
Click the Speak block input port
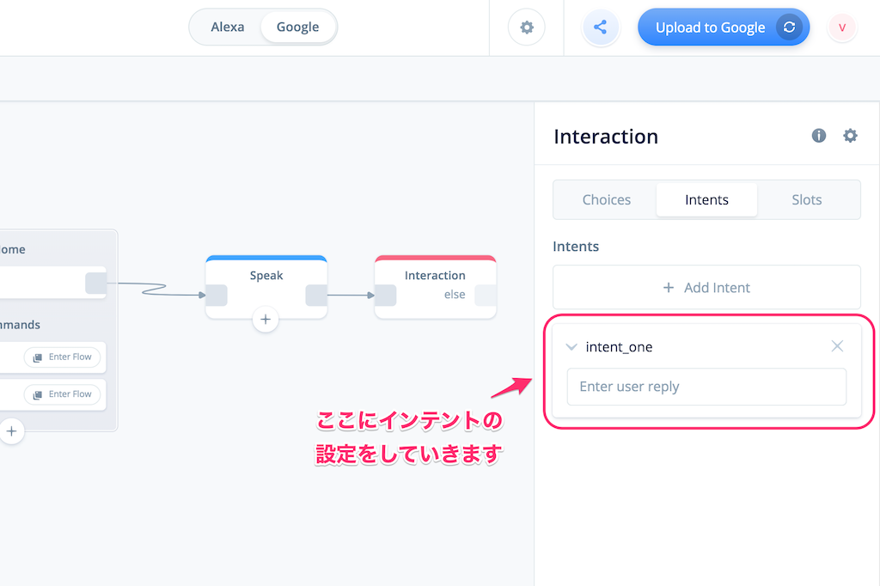(x=217, y=296)
